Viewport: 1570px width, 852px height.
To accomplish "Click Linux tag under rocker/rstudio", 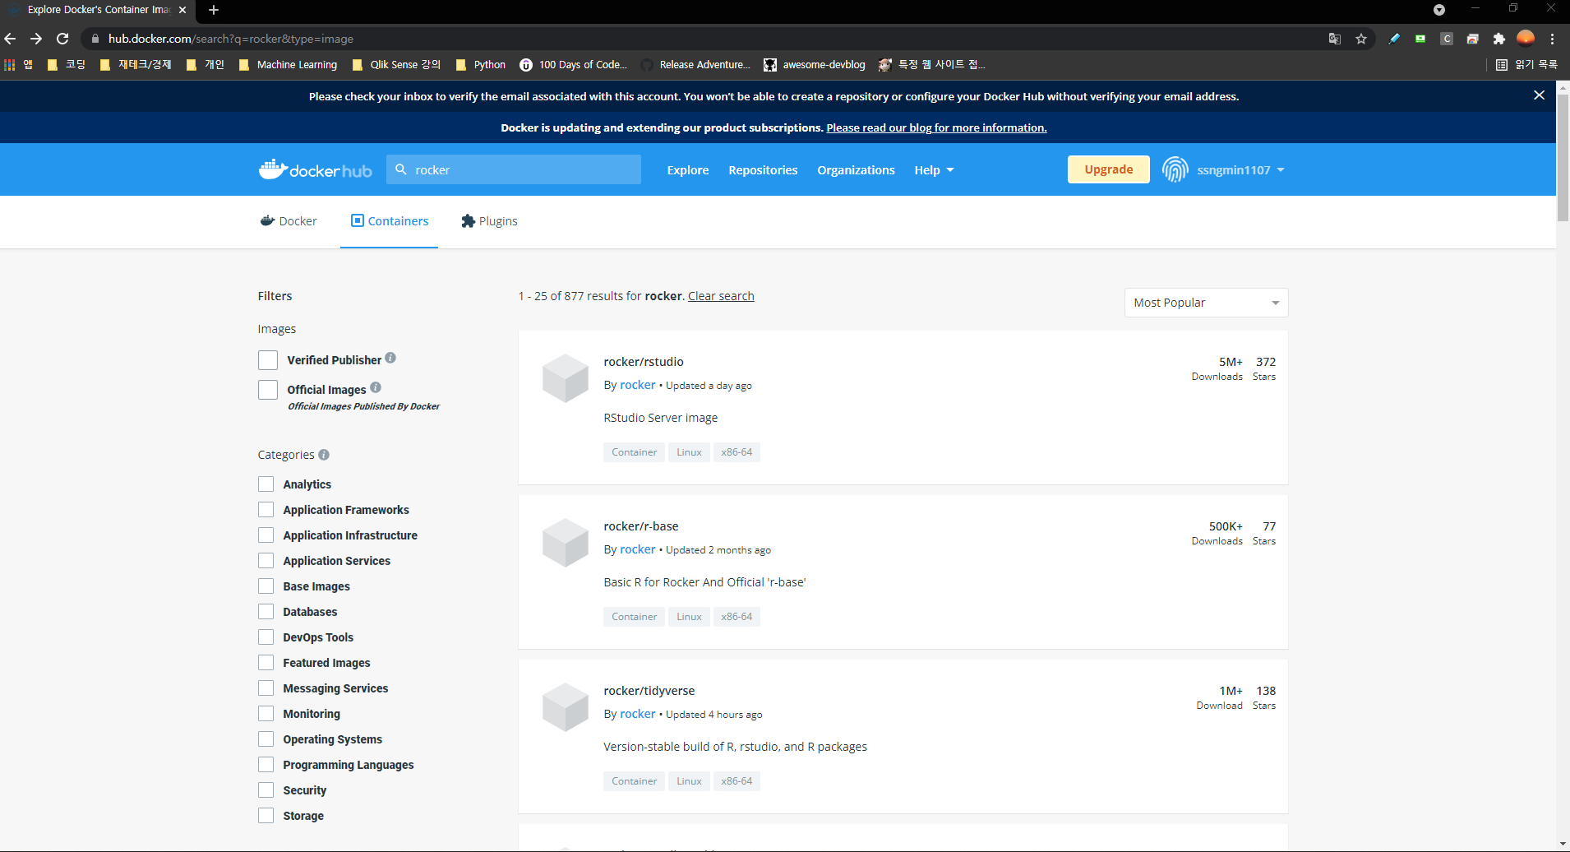I will [689, 452].
